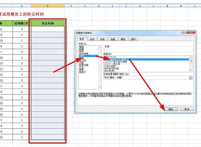Select type 2001年3月

tap(109, 71)
